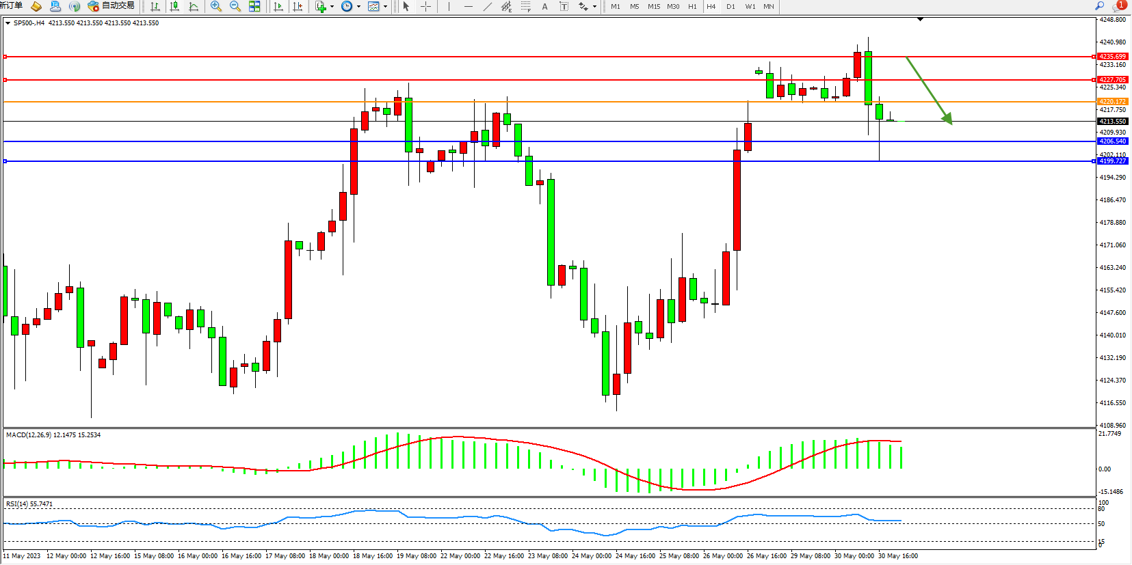
Task: Select the M15 timeframe
Action: pos(654,6)
